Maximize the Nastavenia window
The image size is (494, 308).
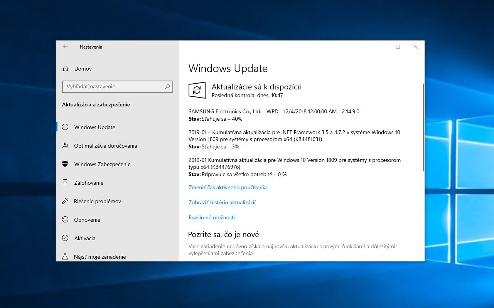(x=398, y=47)
